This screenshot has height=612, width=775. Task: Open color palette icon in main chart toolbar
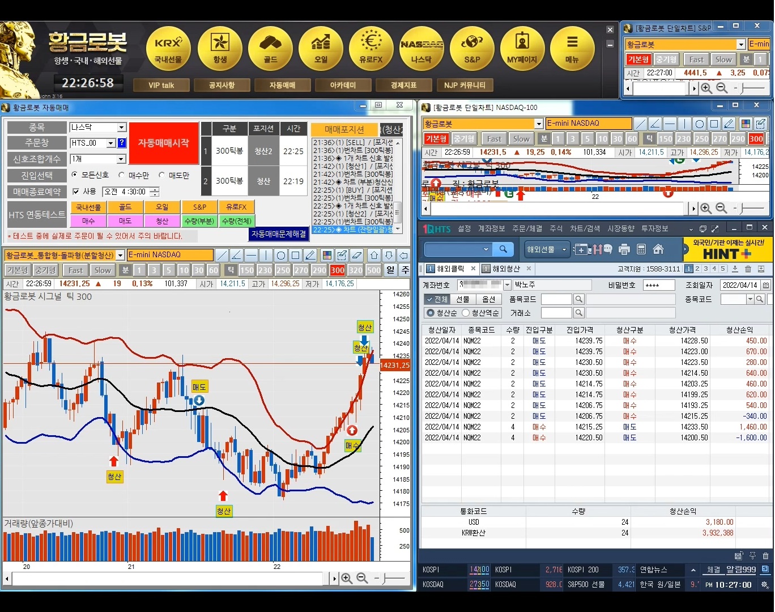[x=327, y=255]
